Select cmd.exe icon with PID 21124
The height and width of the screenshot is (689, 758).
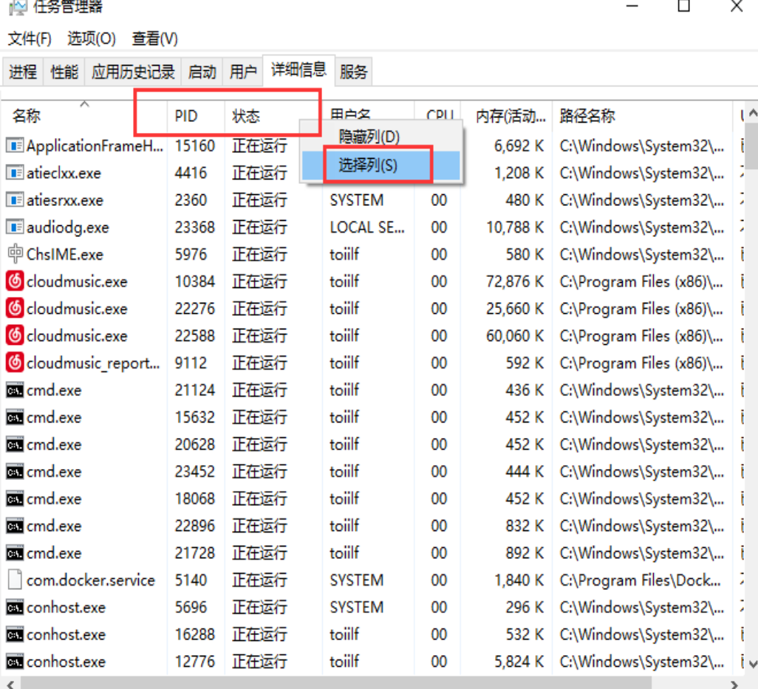(15, 390)
